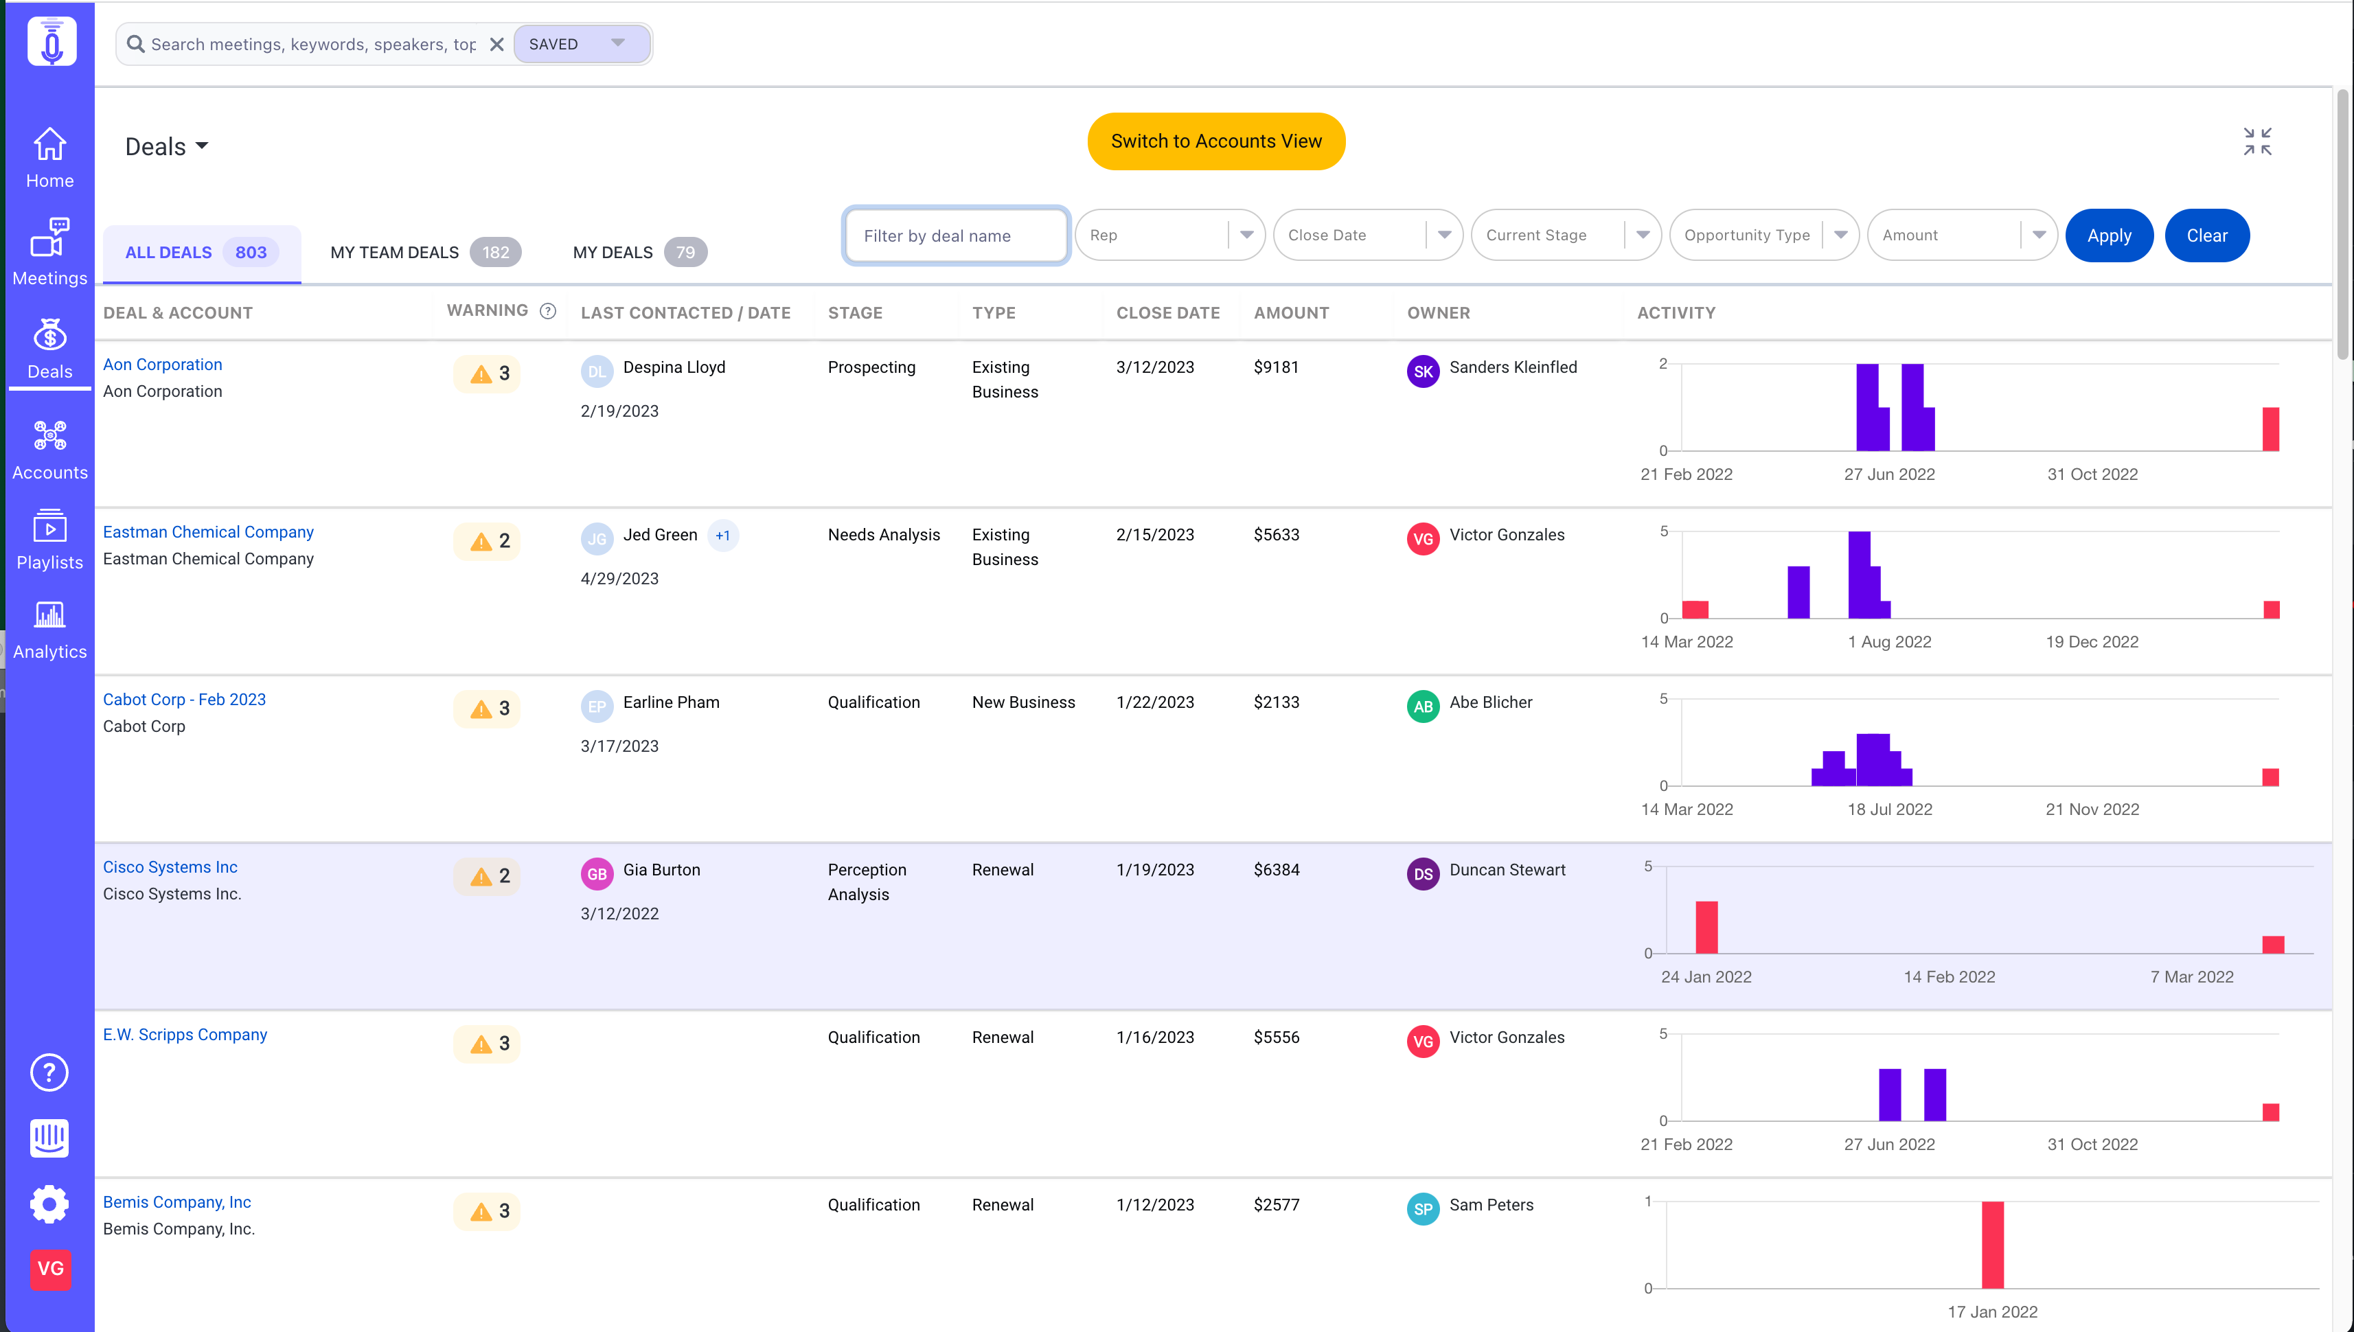Viewport: 2354px width, 1332px height.
Task: Open the help question mark icon
Action: point(49,1072)
